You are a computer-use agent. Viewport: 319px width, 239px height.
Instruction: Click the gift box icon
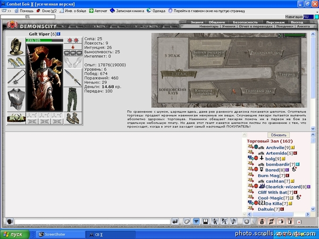(281, 221)
